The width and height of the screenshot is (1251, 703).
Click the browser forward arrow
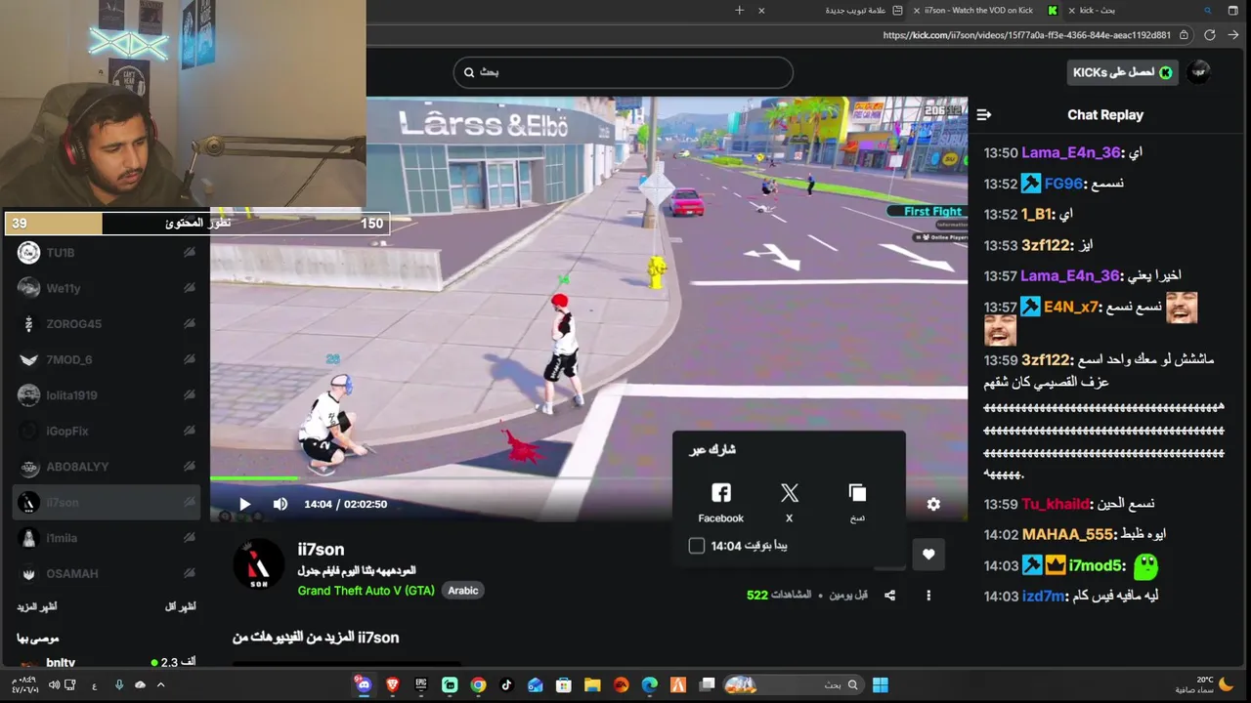pyautogui.click(x=1233, y=35)
